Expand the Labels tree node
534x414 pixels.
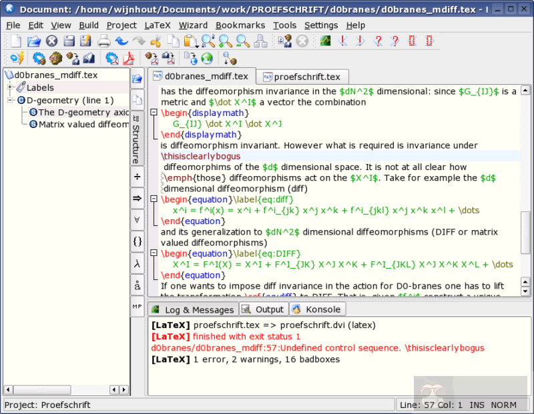point(11,88)
